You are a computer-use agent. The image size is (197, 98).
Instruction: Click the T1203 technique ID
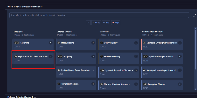(17, 61)
